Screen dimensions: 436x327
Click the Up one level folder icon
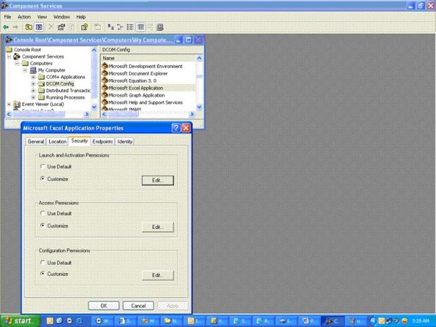click(x=29, y=27)
